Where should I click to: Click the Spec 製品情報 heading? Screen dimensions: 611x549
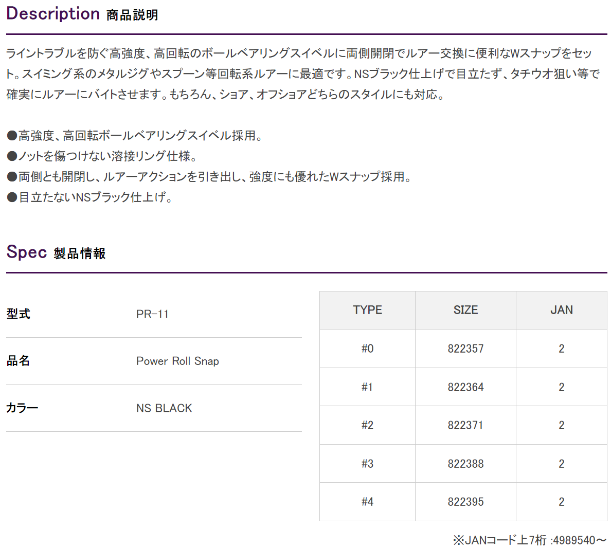[56, 252]
